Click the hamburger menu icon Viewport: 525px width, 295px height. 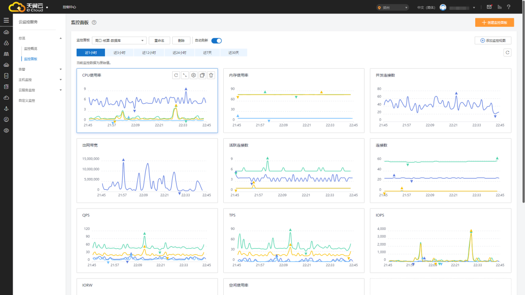(6, 21)
